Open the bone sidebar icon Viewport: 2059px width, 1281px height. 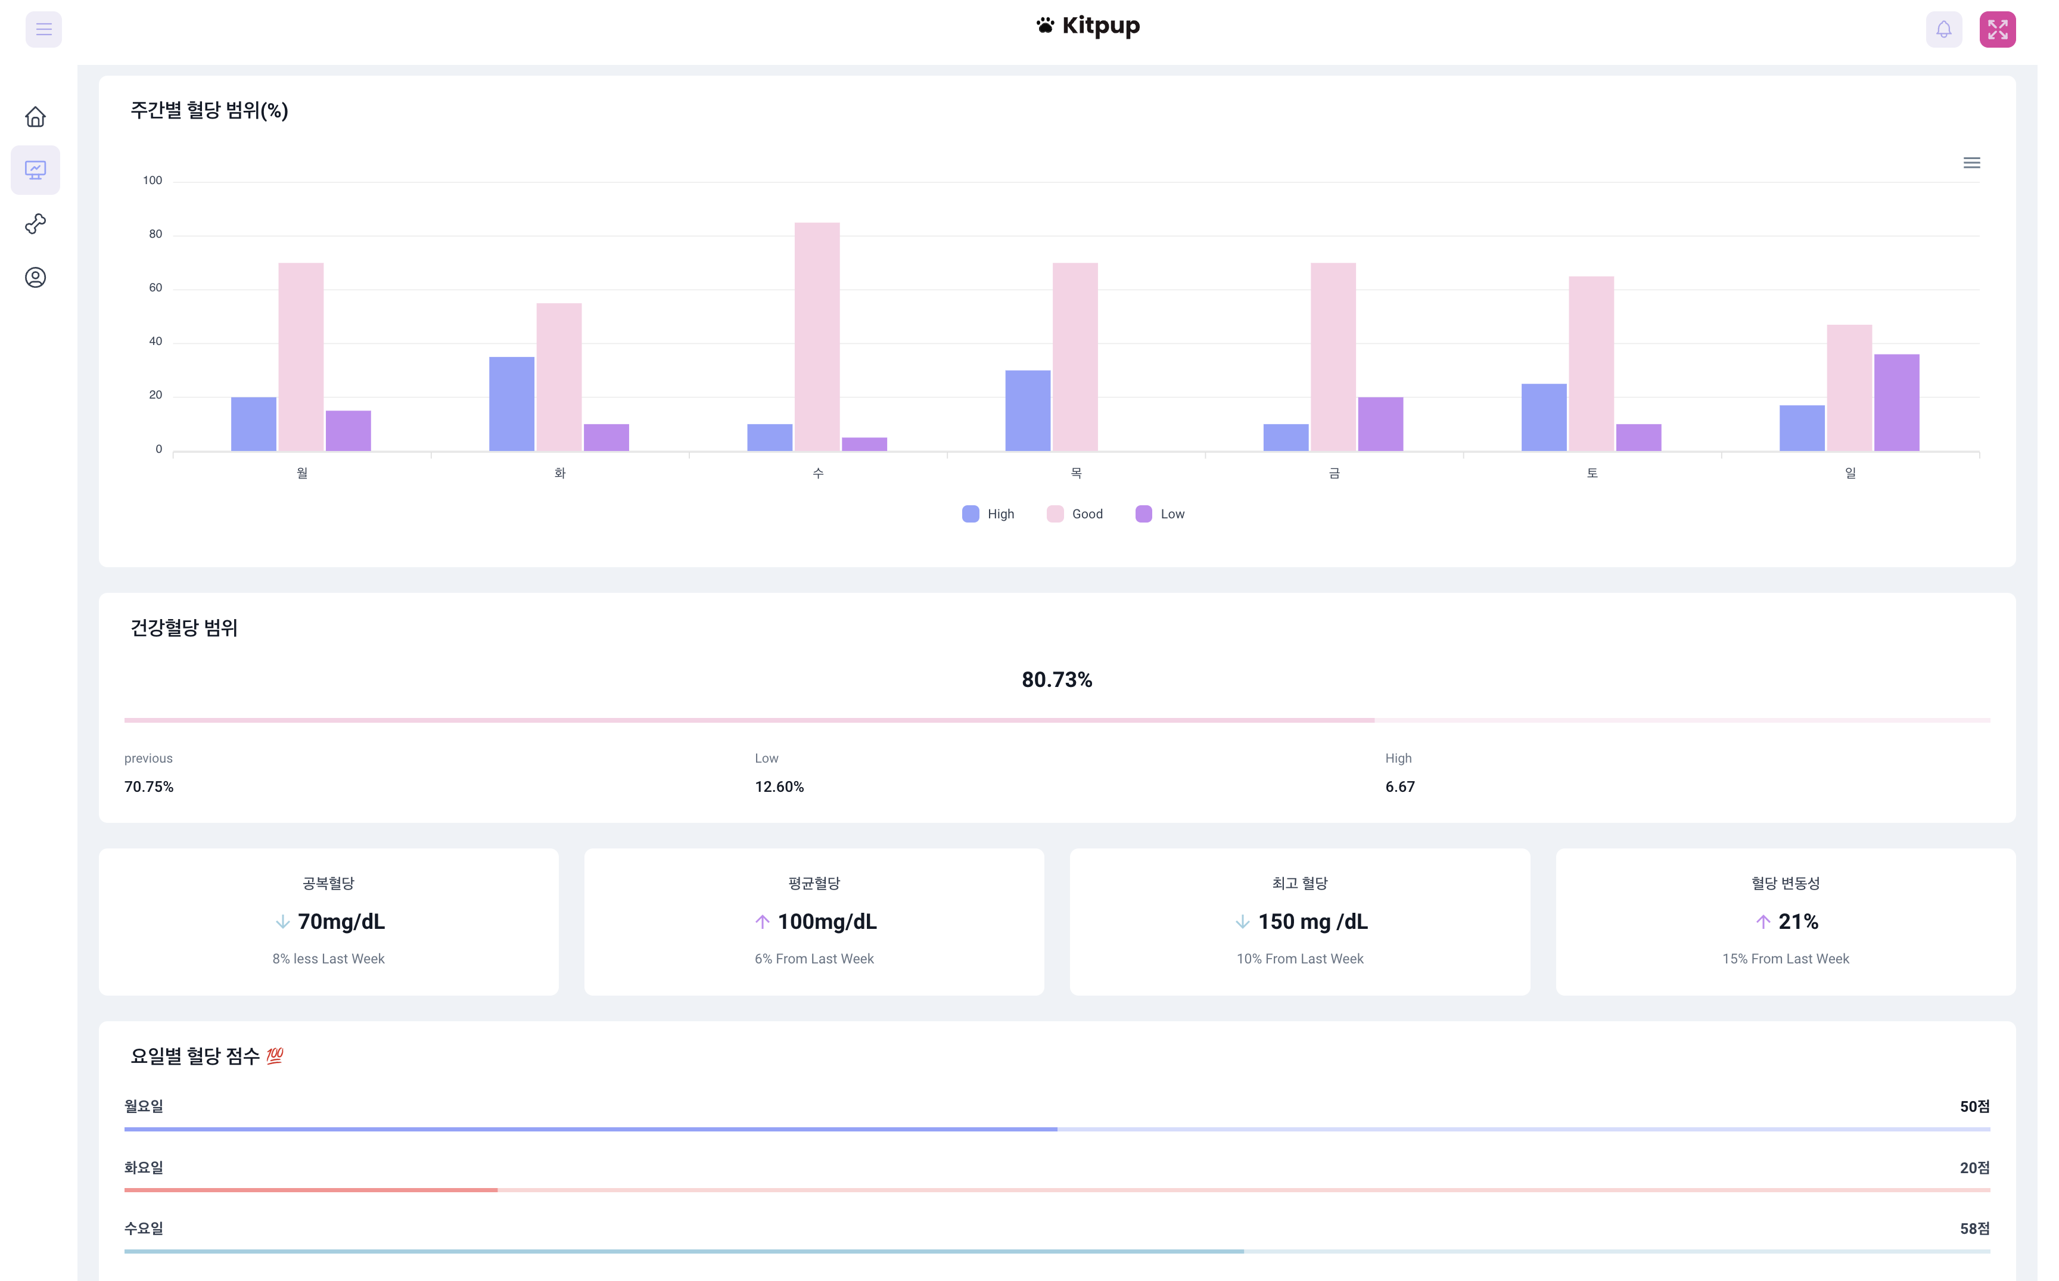pos(36,223)
